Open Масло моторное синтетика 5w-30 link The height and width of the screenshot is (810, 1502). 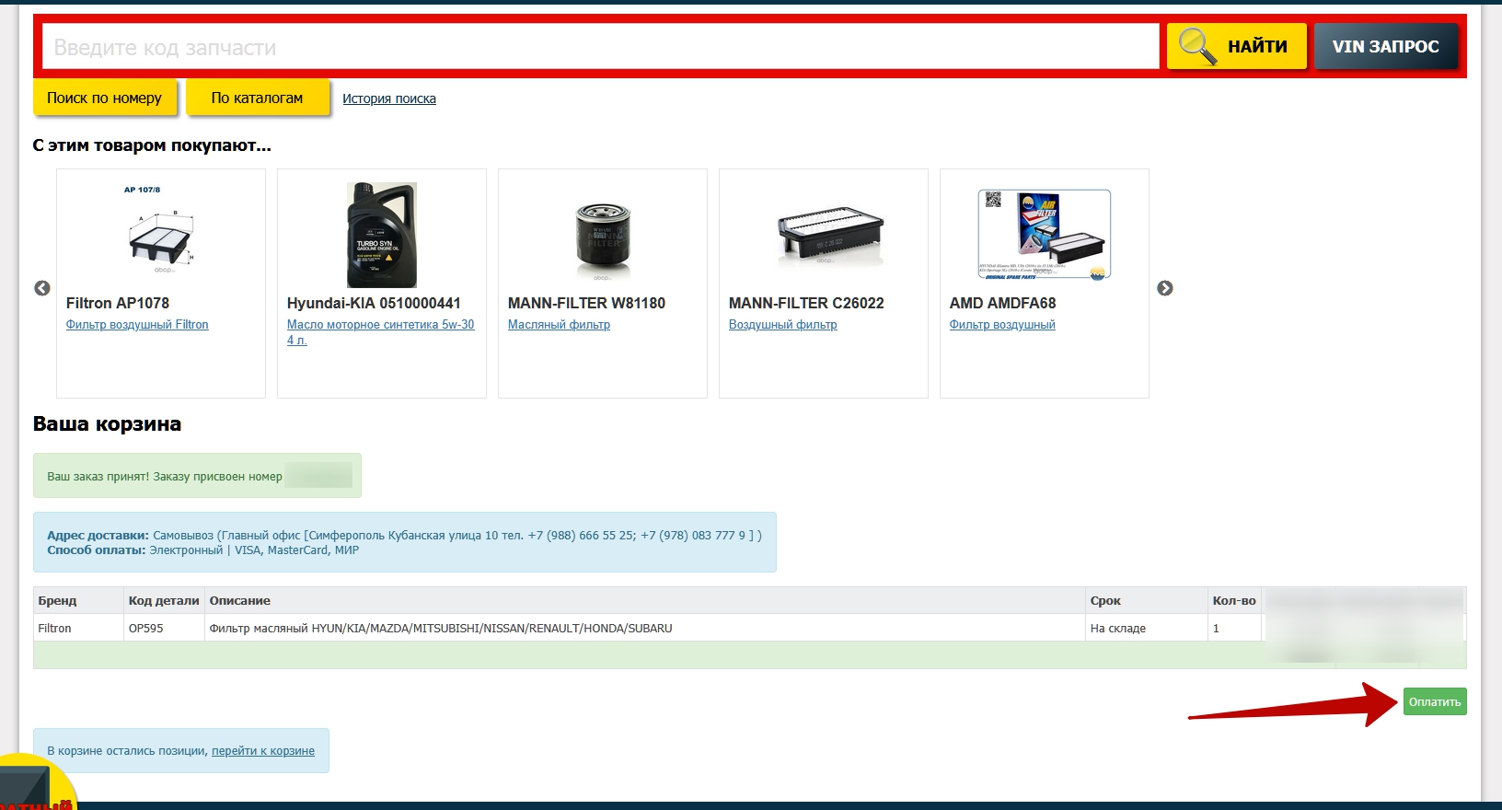click(x=380, y=332)
